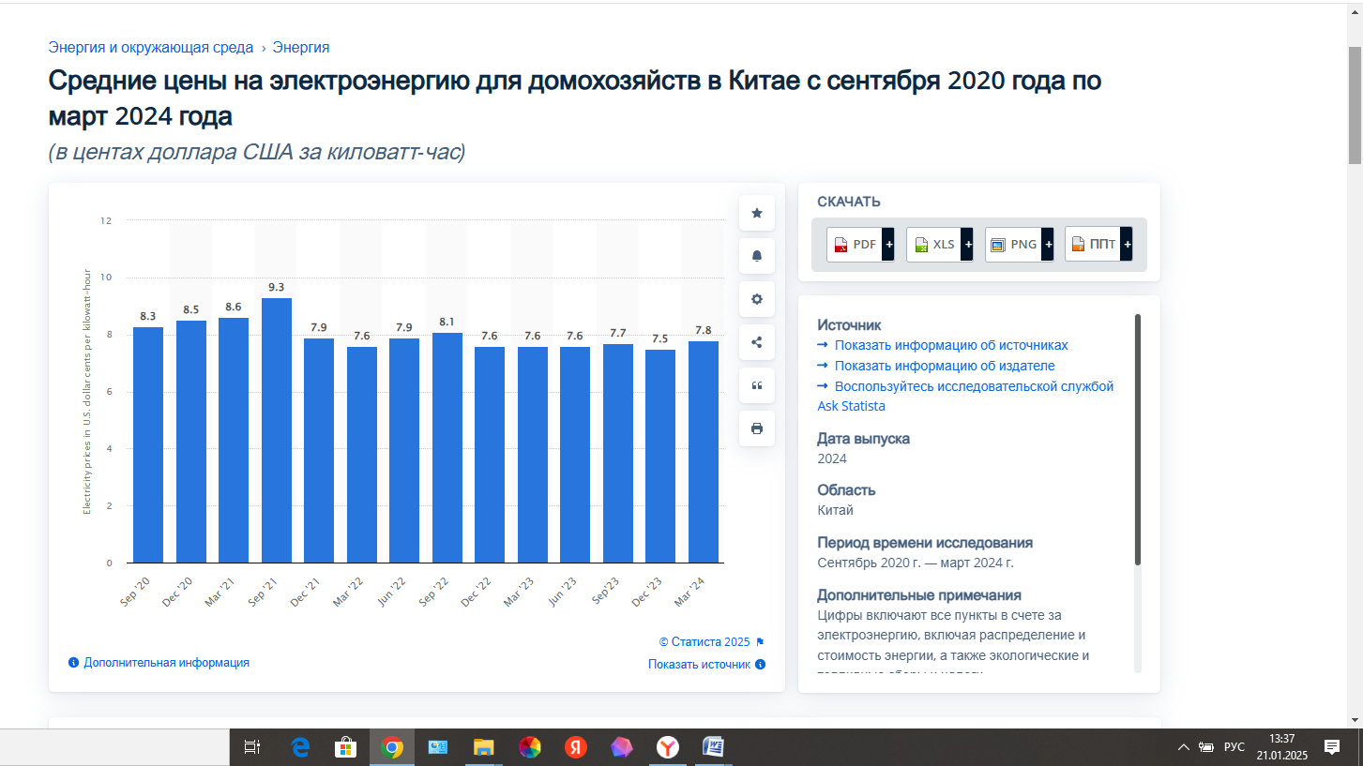Image resolution: width=1363 pixels, height=766 pixels.
Task: Open Chrome in the Windows taskbar
Action: (x=392, y=747)
